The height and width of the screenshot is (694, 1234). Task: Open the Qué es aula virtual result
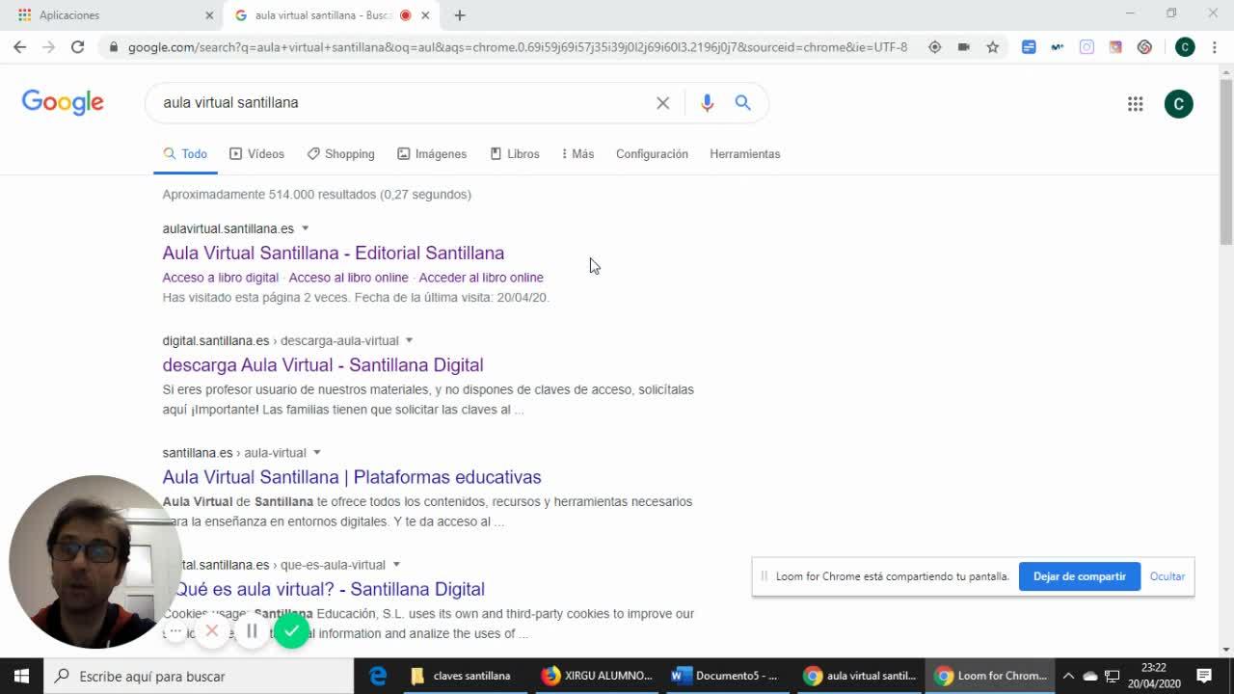click(328, 589)
